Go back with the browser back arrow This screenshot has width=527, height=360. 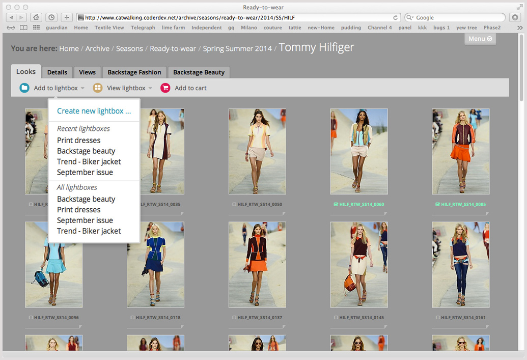(11, 17)
